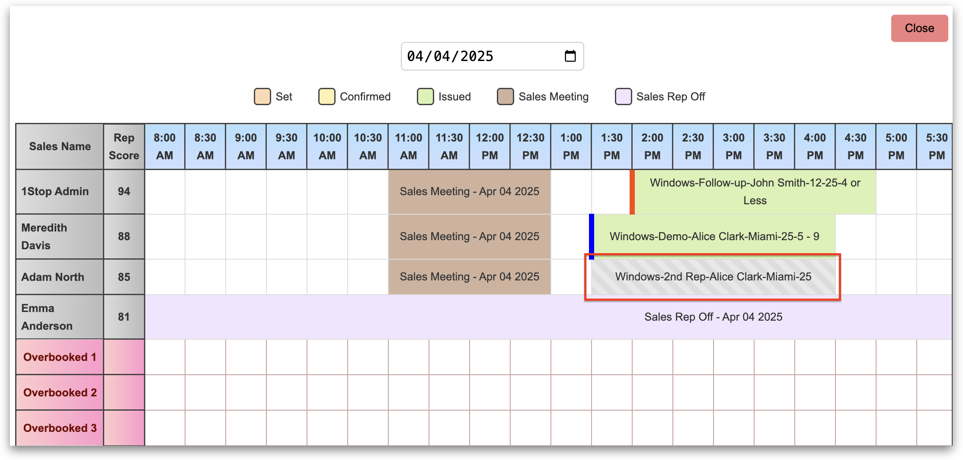Click Adam North's Sales Meeting block

(469, 277)
